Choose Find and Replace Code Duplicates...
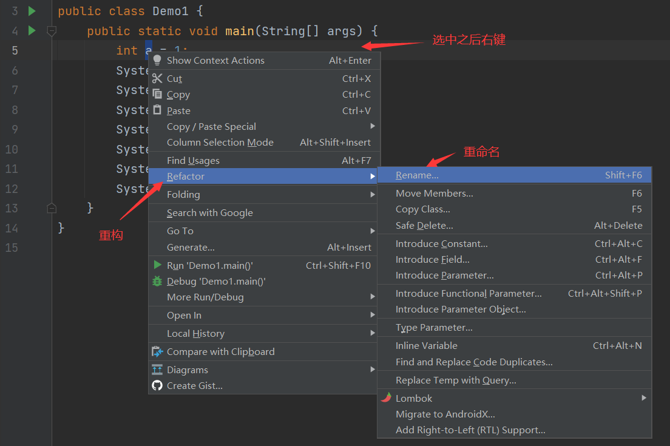Screen dimensions: 670x446 point(515,362)
